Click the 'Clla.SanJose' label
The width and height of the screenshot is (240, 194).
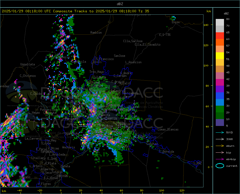coord(133,41)
